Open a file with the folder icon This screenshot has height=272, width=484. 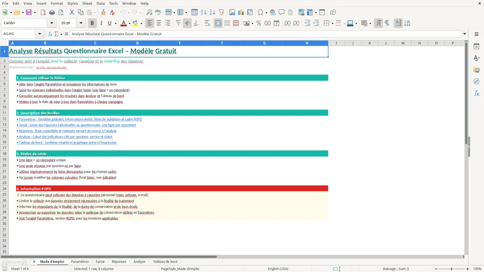click(x=16, y=12)
